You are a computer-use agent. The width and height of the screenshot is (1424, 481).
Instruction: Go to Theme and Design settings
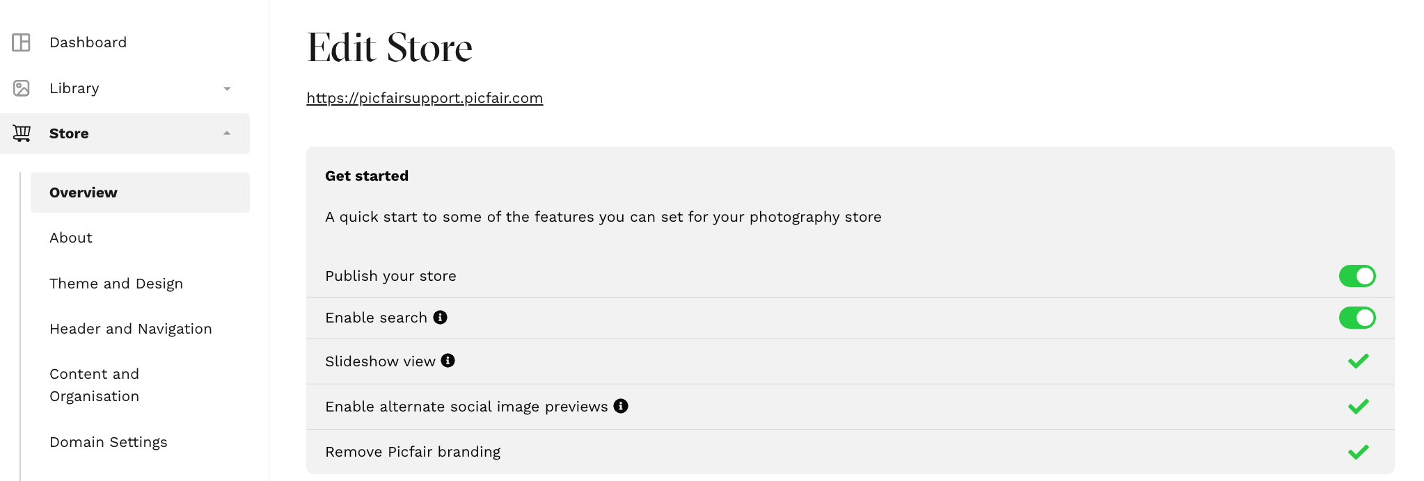(x=116, y=284)
